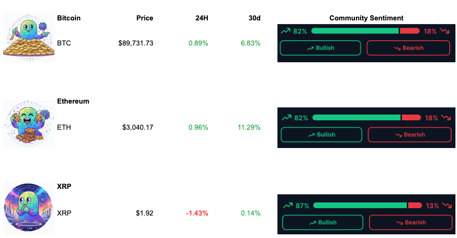Click the Ethereum mascot with cookies image
The width and height of the screenshot is (457, 238).
(x=29, y=122)
